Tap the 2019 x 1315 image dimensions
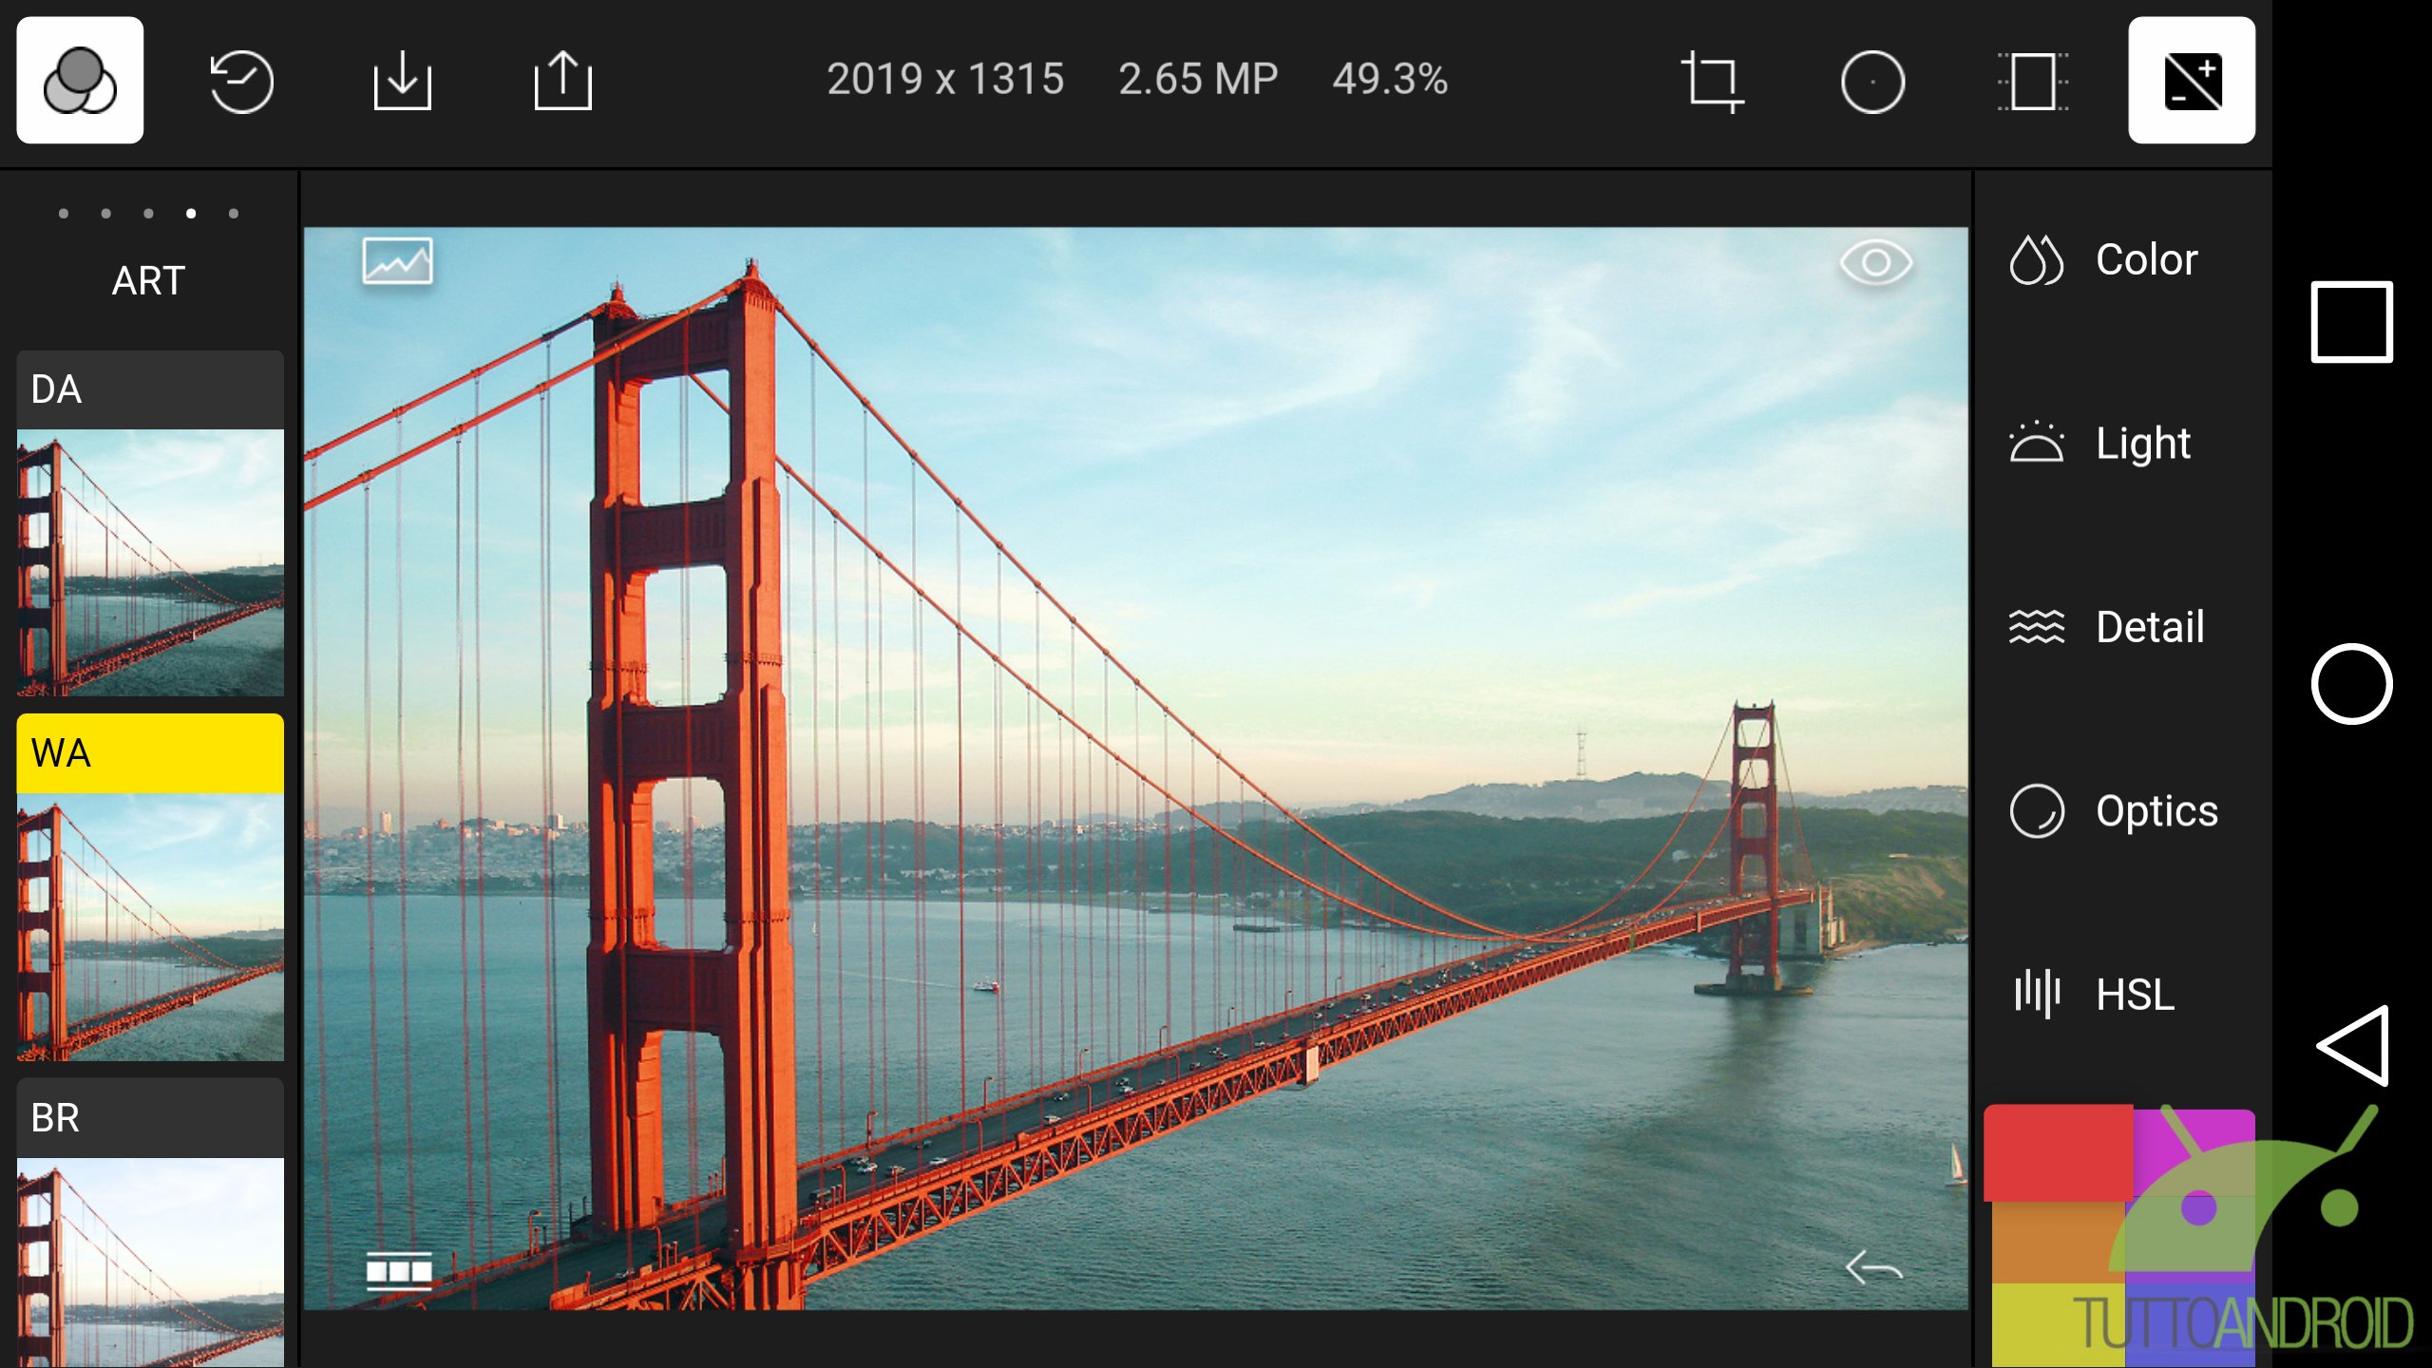The height and width of the screenshot is (1368, 2432). click(x=945, y=80)
